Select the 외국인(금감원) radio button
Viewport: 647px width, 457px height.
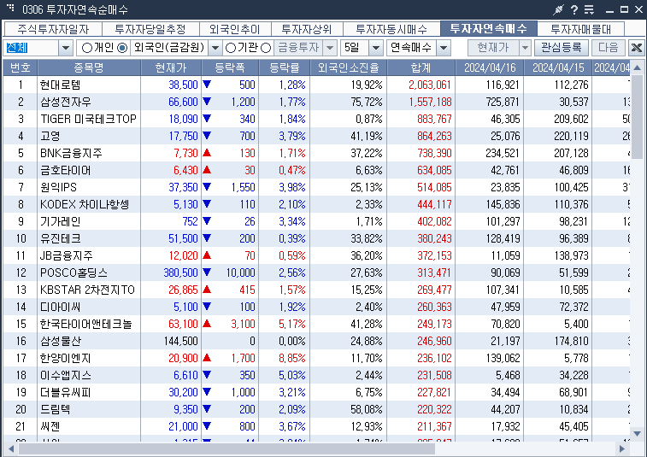click(122, 48)
